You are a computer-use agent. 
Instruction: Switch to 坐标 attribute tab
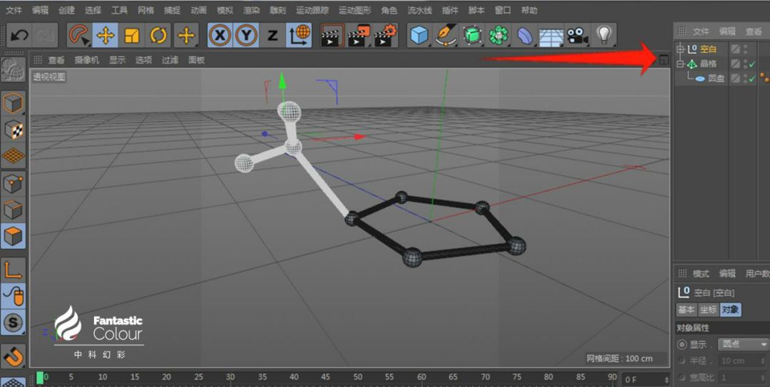click(x=708, y=309)
